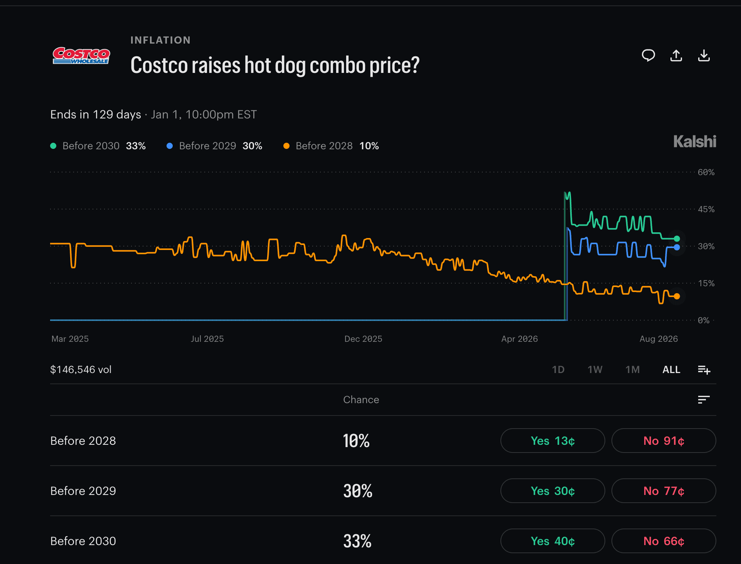741x564 pixels.
Task: Click the Chance column header
Action: coord(361,400)
